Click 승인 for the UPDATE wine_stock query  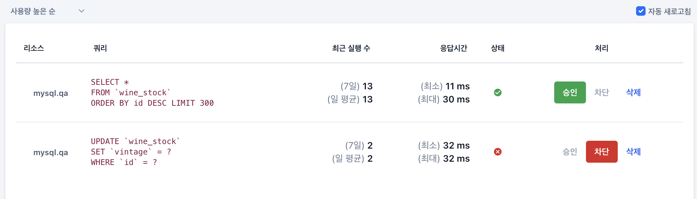570,152
